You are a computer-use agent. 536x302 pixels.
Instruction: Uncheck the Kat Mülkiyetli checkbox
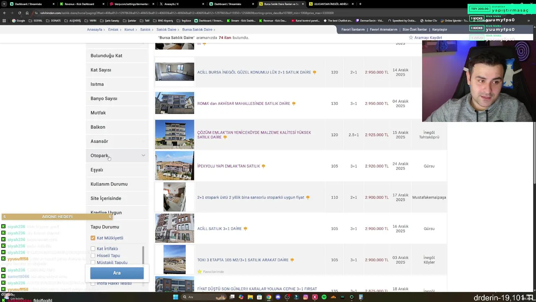pos(93,238)
